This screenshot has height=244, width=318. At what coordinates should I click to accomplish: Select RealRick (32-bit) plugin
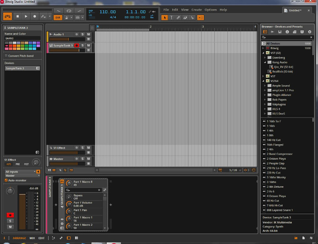click(x=282, y=72)
